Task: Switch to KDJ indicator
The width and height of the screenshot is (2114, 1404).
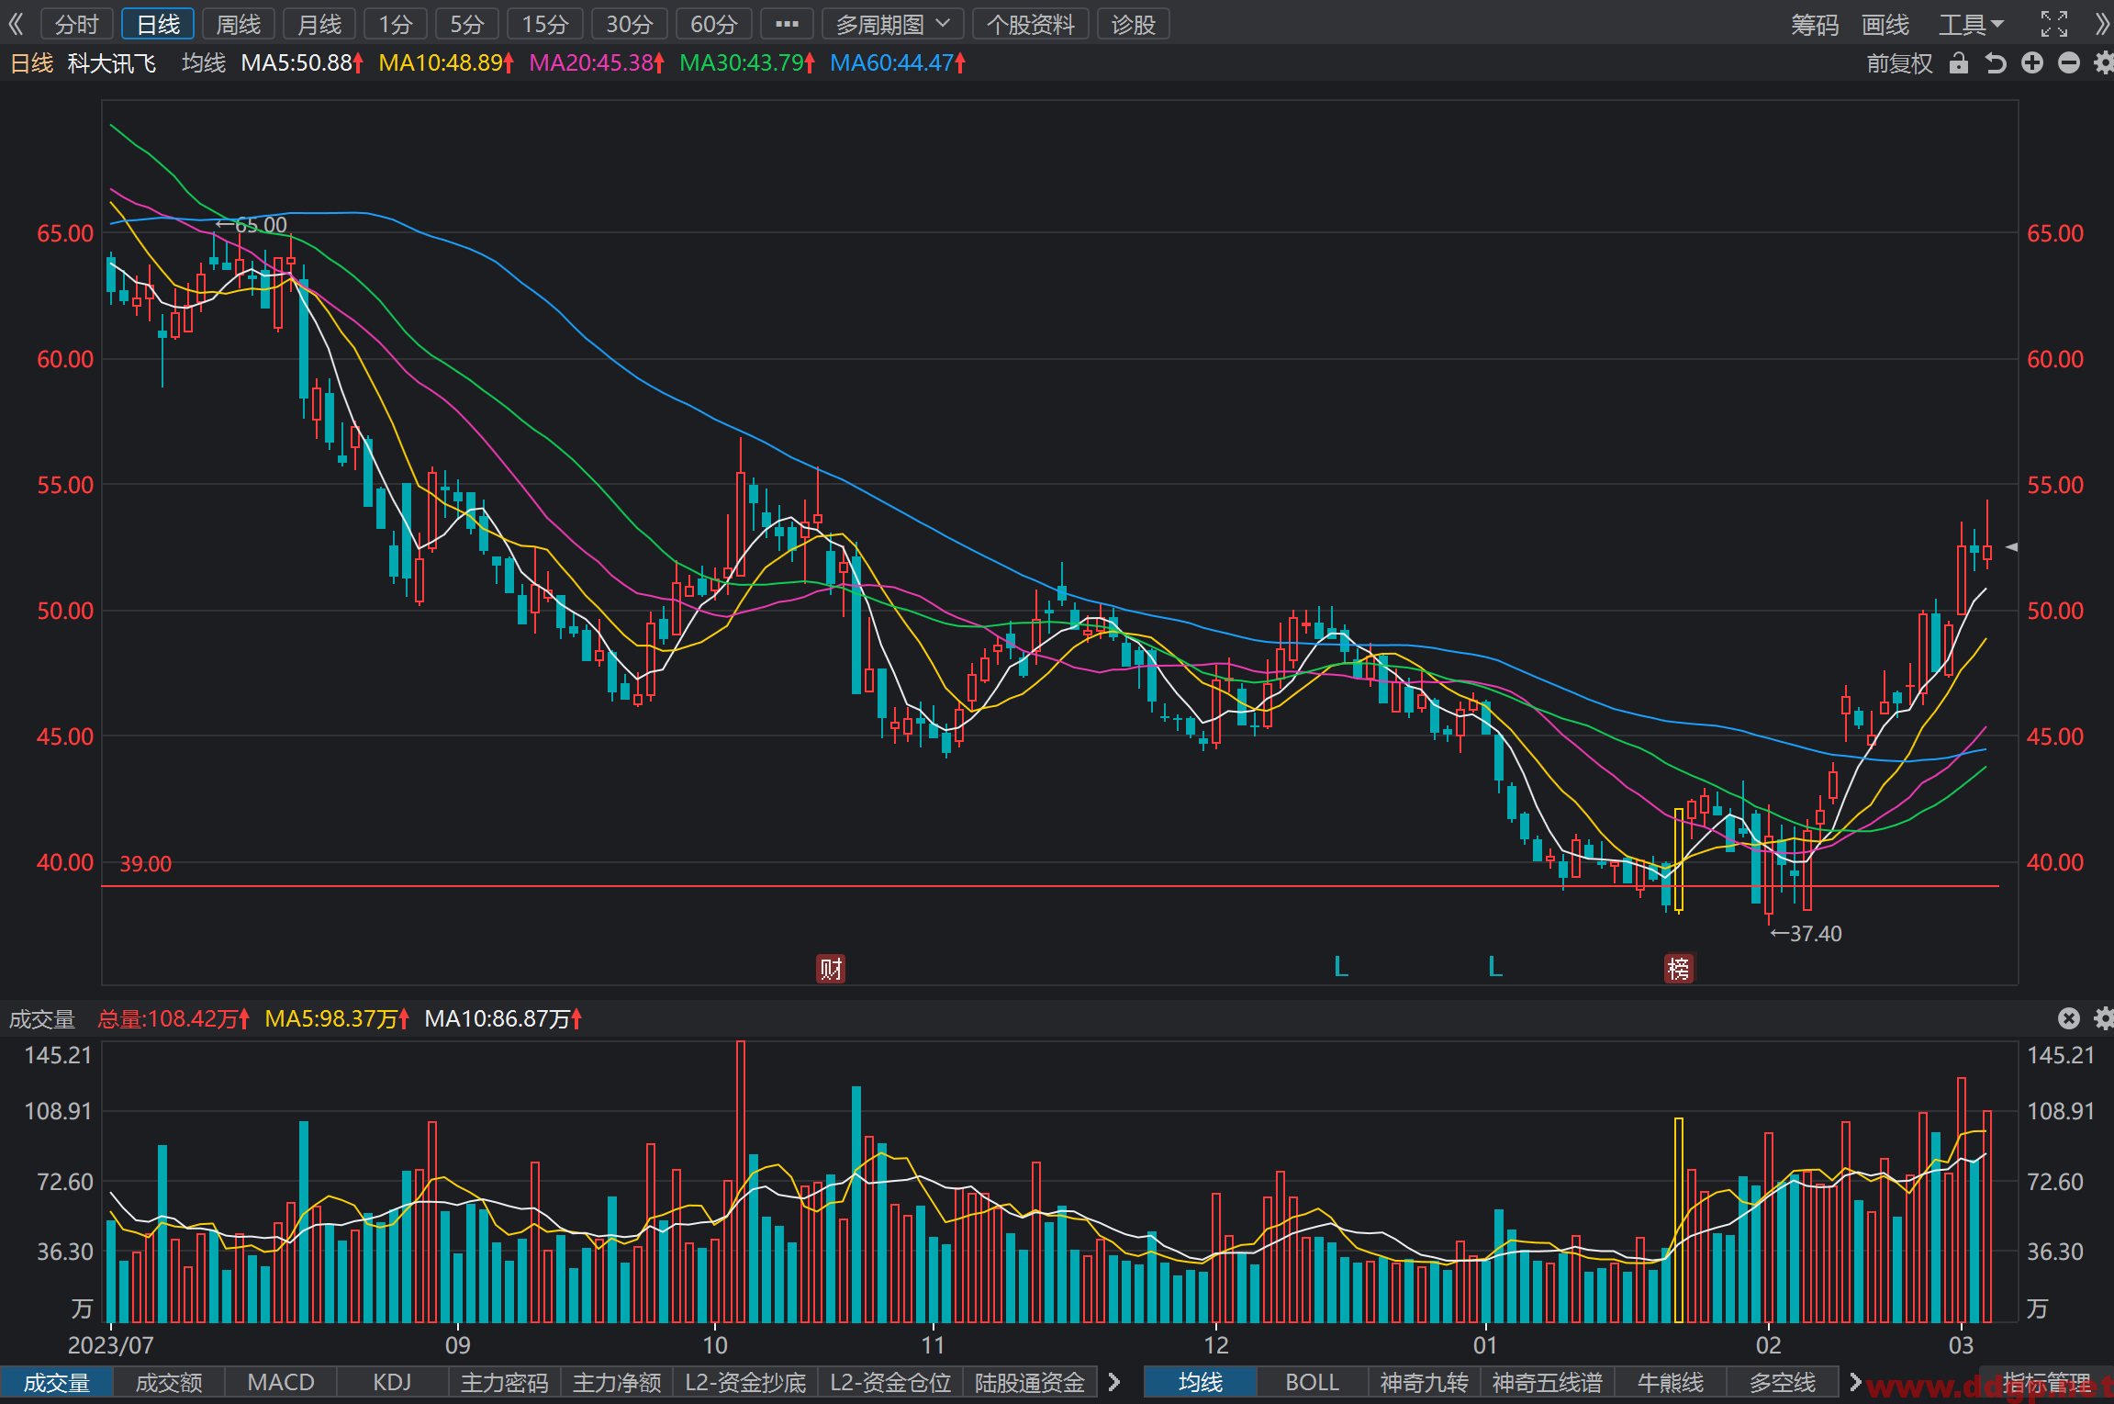Action: click(393, 1382)
